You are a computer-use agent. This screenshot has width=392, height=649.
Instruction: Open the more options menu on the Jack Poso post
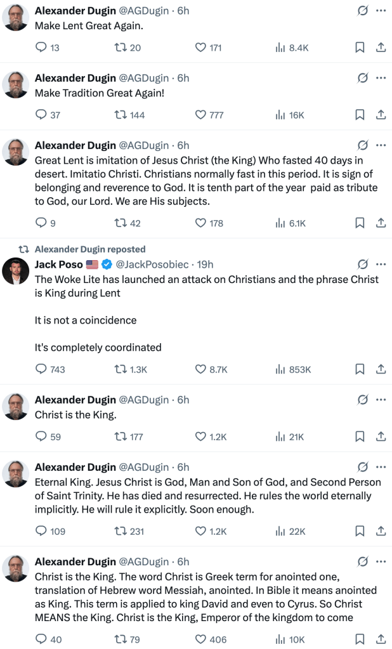(381, 264)
